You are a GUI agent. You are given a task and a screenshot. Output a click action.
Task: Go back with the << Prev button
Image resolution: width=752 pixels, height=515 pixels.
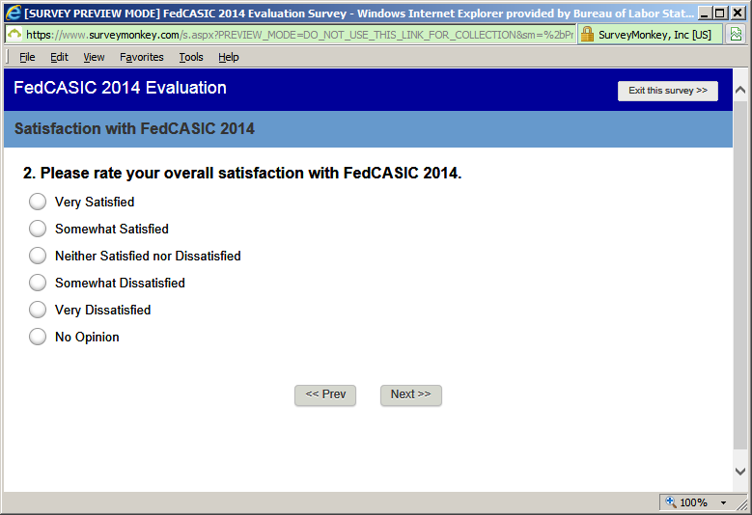[x=325, y=394]
